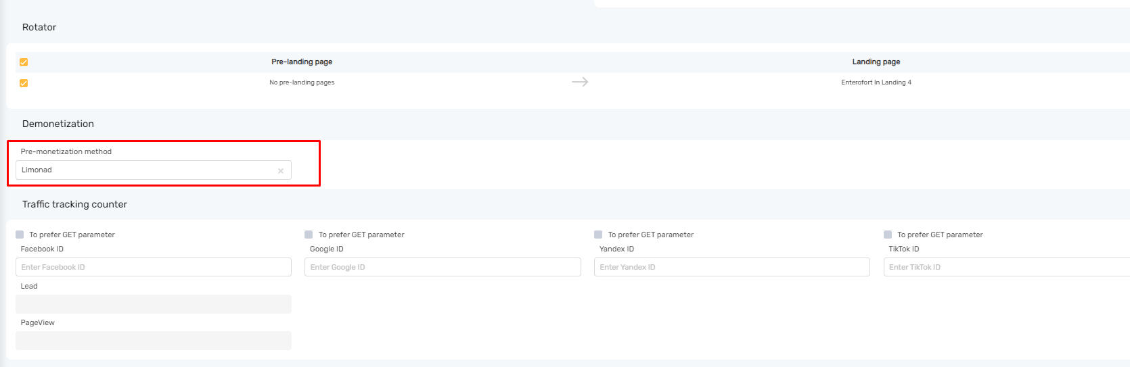1130x367 pixels.
Task: Enable GET parameter preference for Google ID
Action: point(309,235)
